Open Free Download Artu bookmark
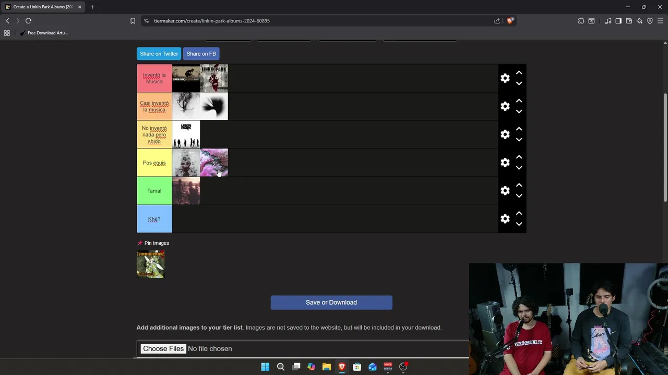The width and height of the screenshot is (668, 375). click(44, 33)
